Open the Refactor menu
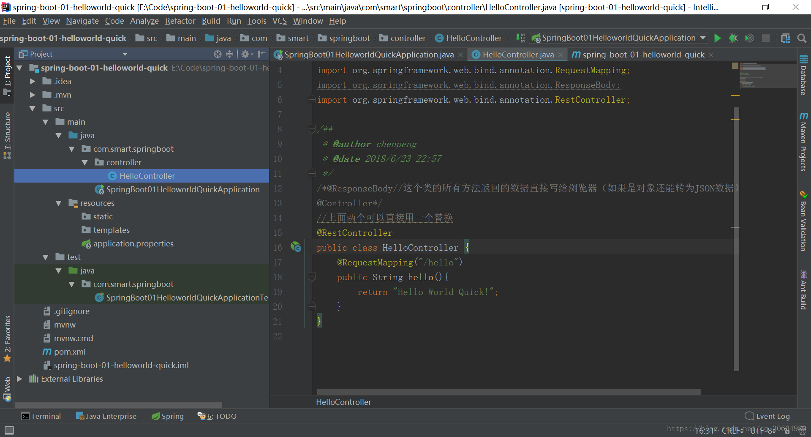The image size is (811, 437). [x=180, y=21]
